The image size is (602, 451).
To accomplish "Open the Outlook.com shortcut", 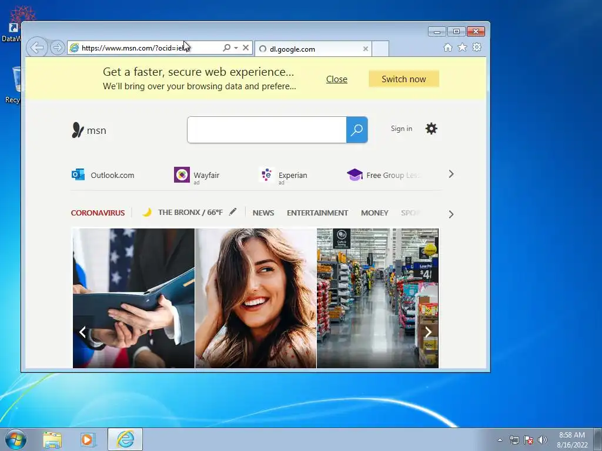I will pos(103,175).
